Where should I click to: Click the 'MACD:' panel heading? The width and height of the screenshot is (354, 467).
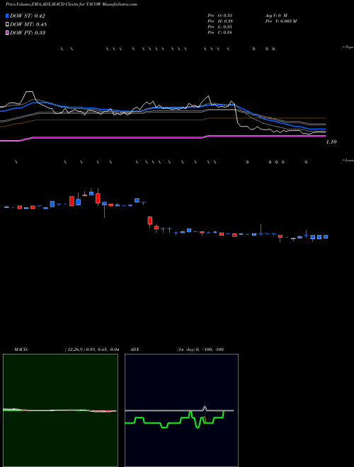[x=21, y=350]
